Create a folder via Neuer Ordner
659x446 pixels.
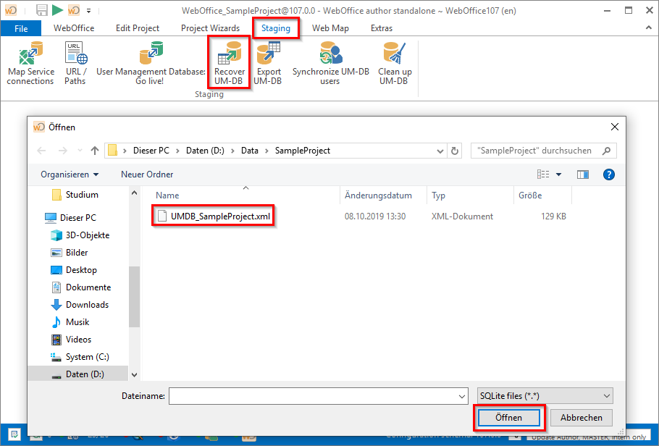(x=147, y=174)
